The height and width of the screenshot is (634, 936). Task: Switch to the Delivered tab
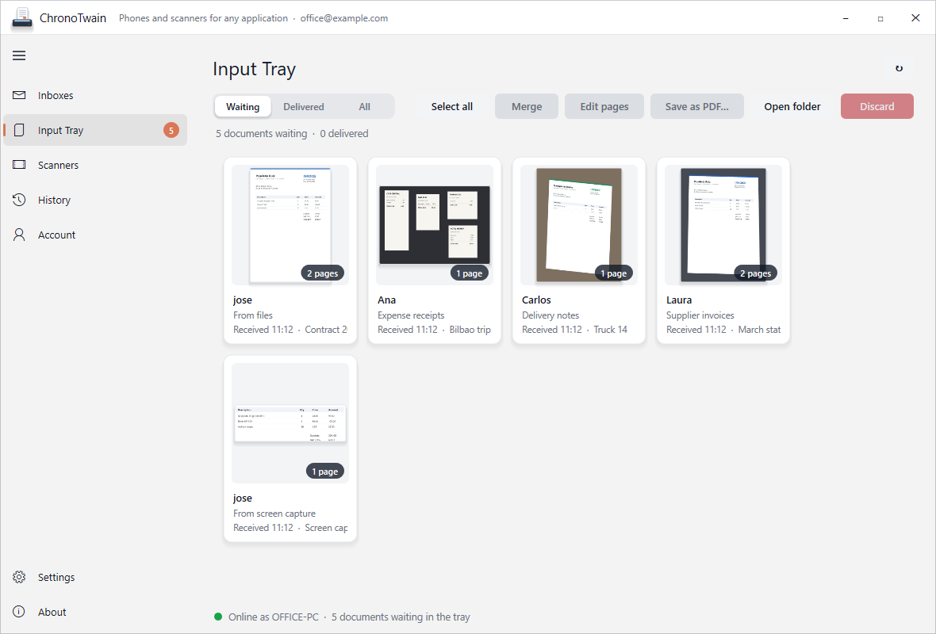click(x=303, y=107)
